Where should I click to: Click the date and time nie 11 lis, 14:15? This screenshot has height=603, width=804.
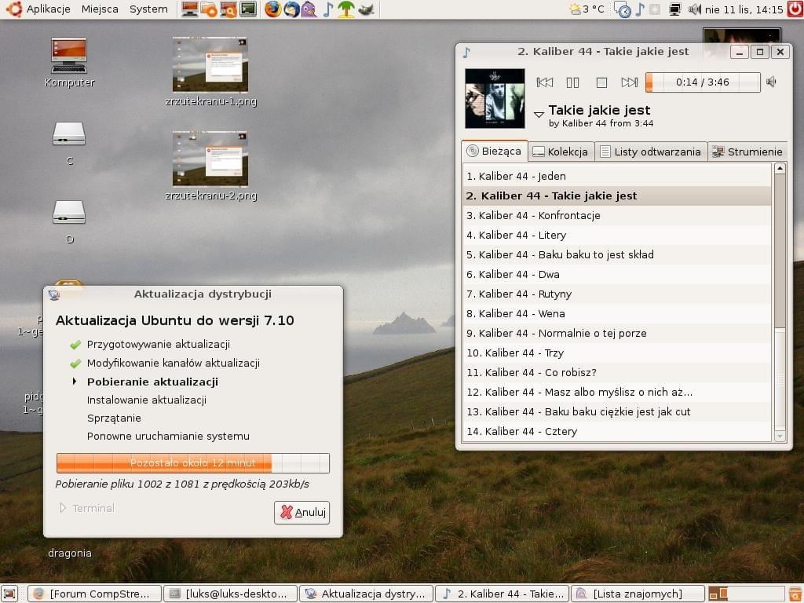(744, 9)
